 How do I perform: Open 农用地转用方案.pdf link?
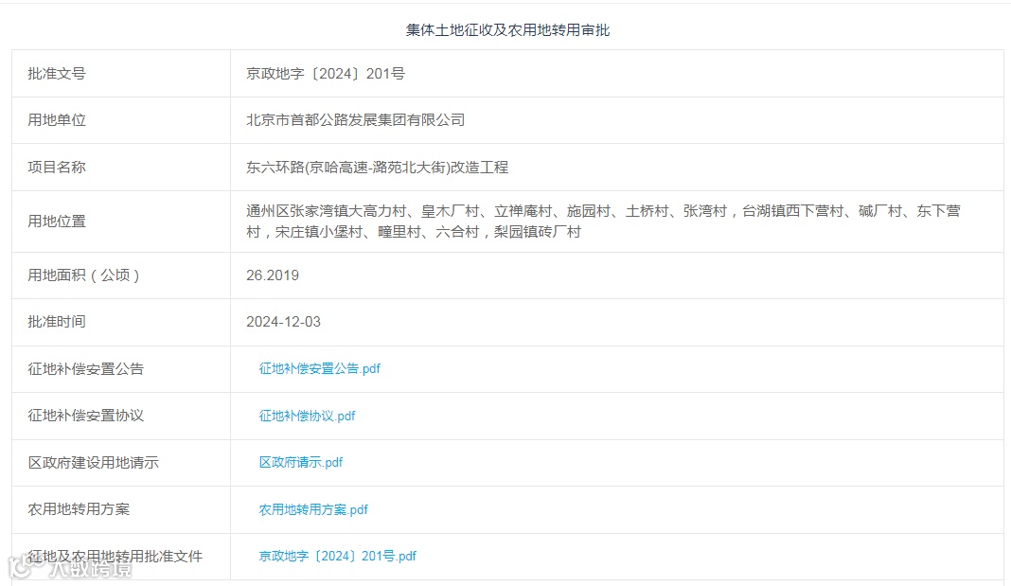(312, 509)
